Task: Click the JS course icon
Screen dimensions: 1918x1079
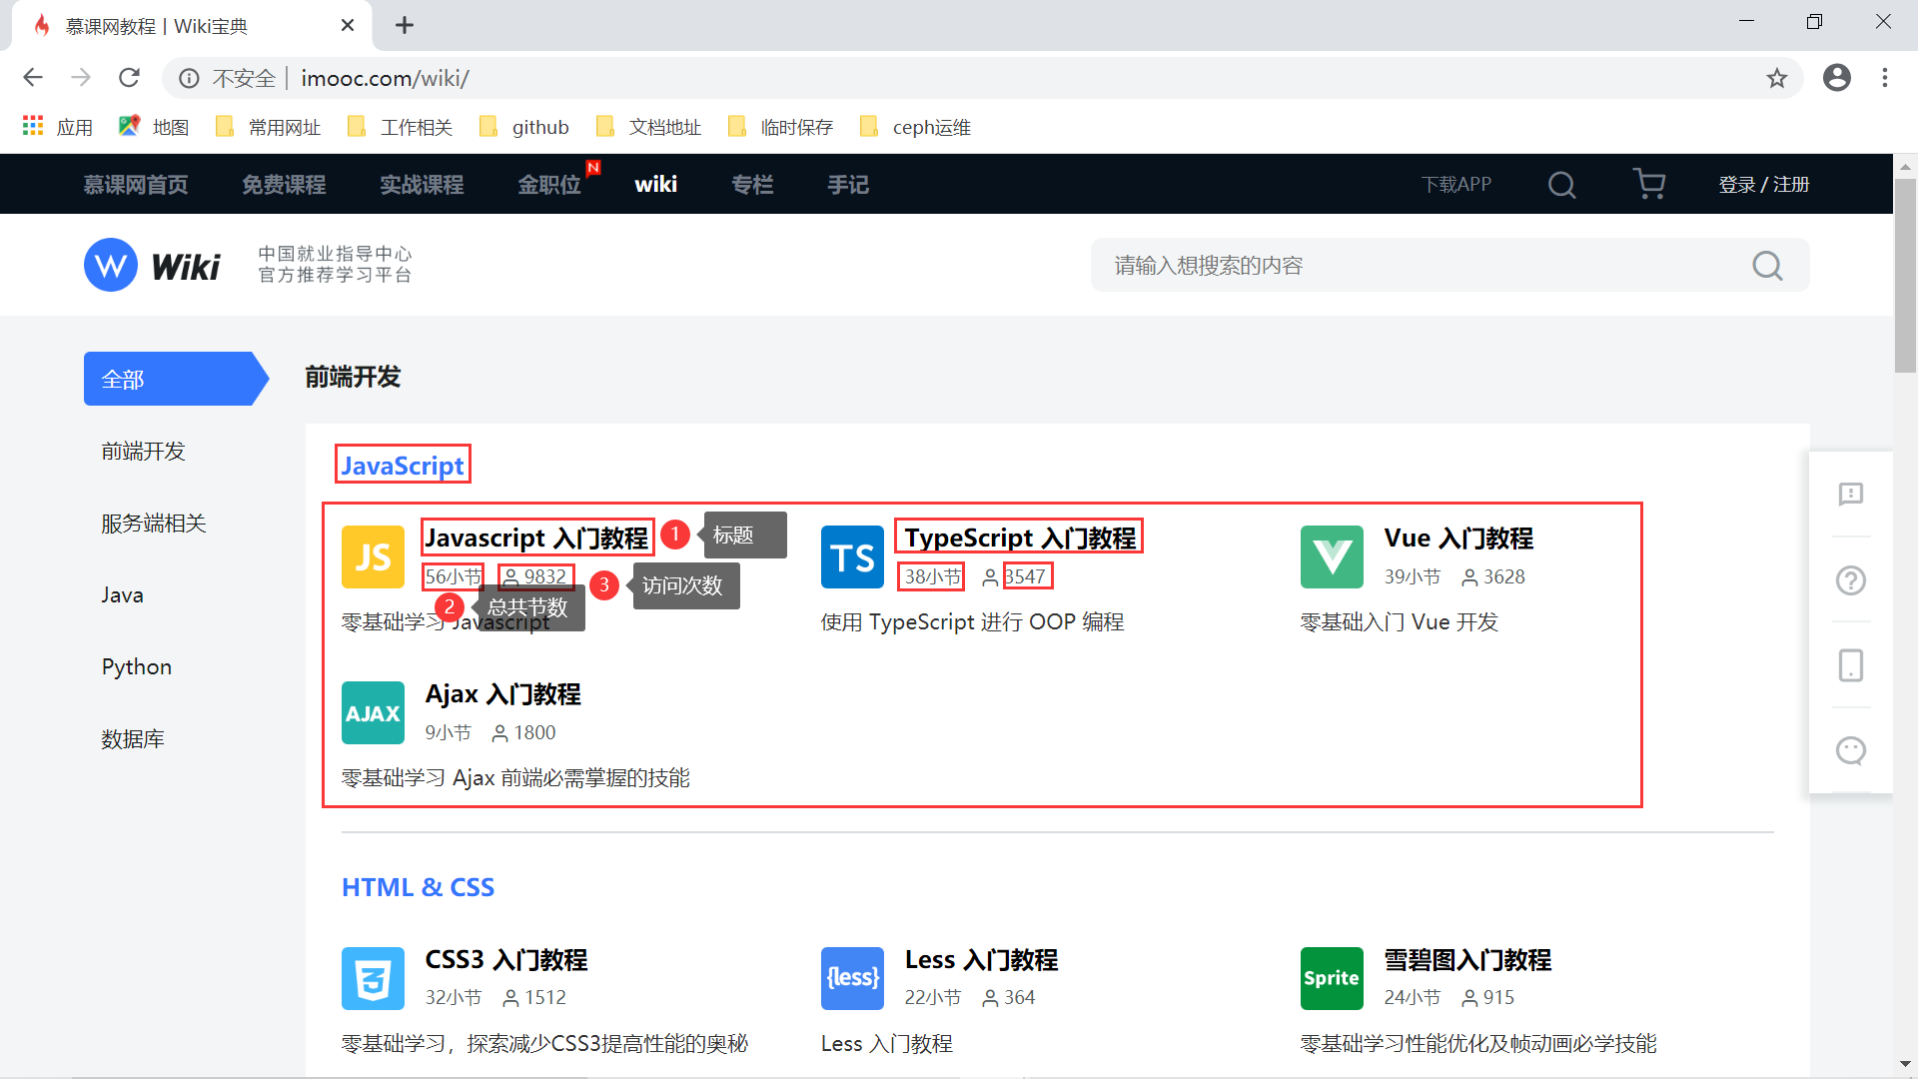Action: [373, 556]
